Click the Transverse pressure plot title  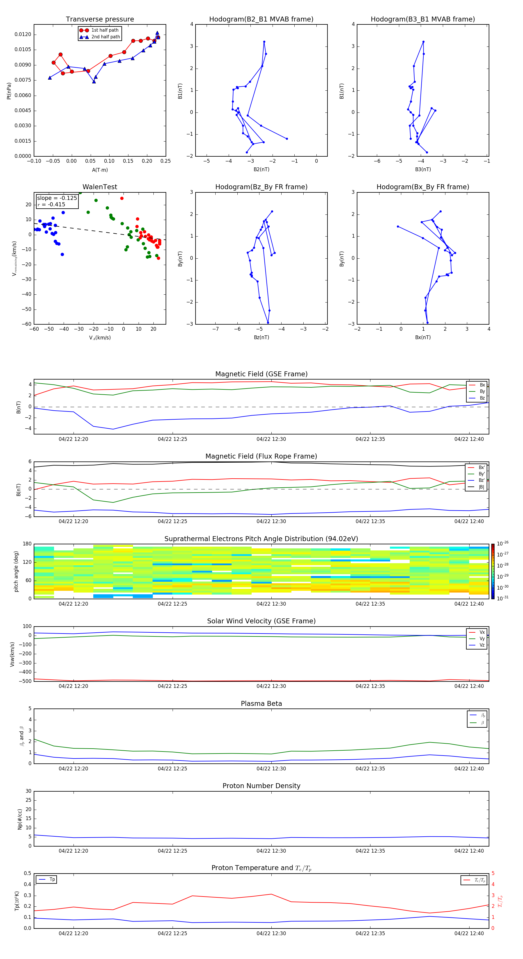100,19
